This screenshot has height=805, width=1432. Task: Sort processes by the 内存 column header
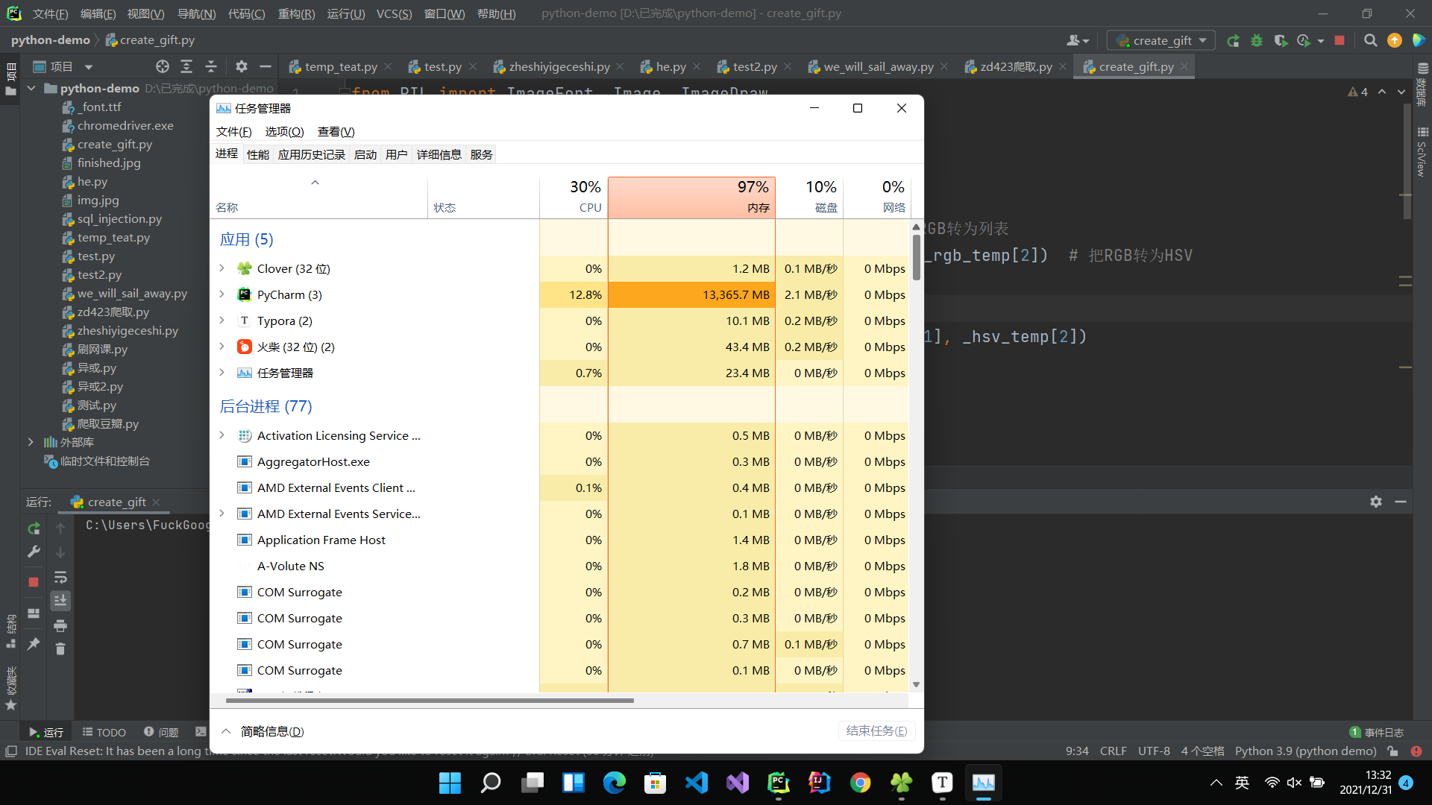click(x=691, y=198)
